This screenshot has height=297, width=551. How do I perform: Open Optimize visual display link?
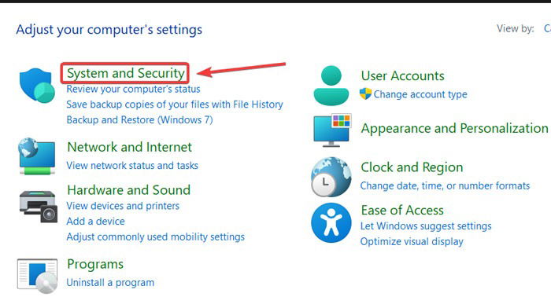tap(412, 241)
